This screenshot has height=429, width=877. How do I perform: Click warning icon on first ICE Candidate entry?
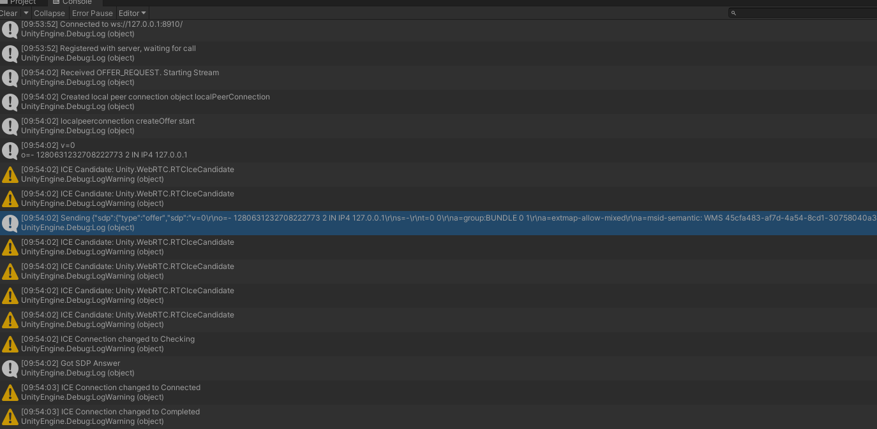pyautogui.click(x=10, y=174)
